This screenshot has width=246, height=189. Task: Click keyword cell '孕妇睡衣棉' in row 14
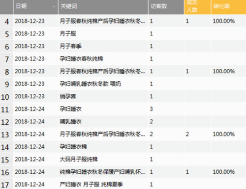(73, 147)
